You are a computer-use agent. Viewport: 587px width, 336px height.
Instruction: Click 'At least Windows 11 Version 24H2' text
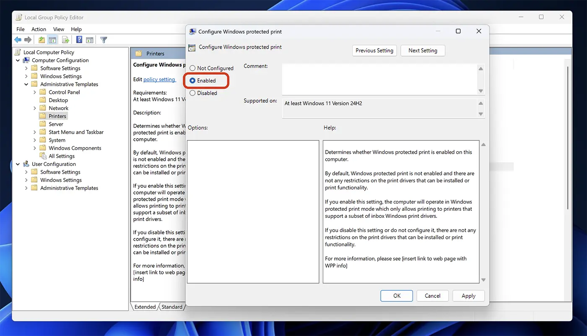pos(323,103)
